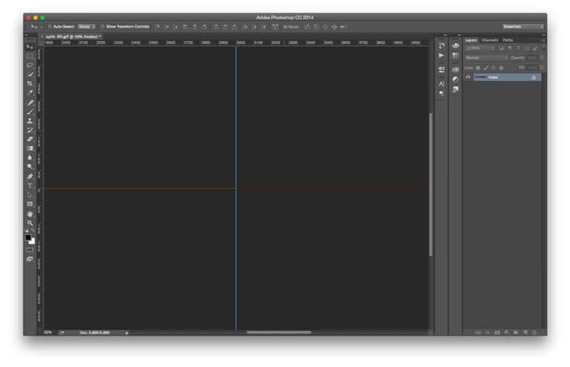Enable the Auto-Select checkbox
Viewport: 570px width, 367px height.
(x=50, y=27)
